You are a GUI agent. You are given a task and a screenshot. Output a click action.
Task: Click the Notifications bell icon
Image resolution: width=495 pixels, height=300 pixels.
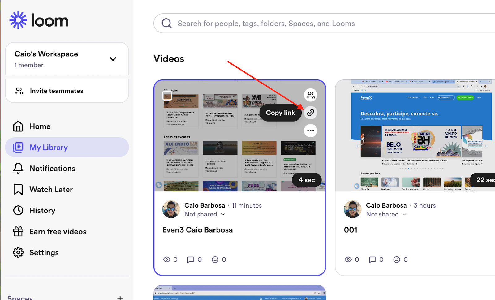pyautogui.click(x=18, y=168)
